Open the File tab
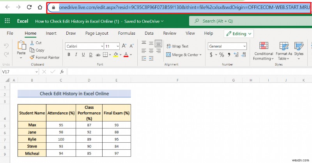The image size is (312, 163). pyautogui.click(x=10, y=33)
